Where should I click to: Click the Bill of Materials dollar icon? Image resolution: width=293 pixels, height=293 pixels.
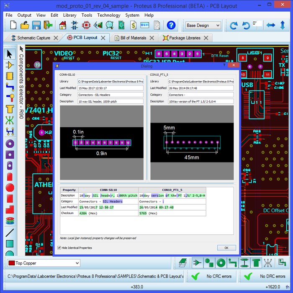click(133, 25)
